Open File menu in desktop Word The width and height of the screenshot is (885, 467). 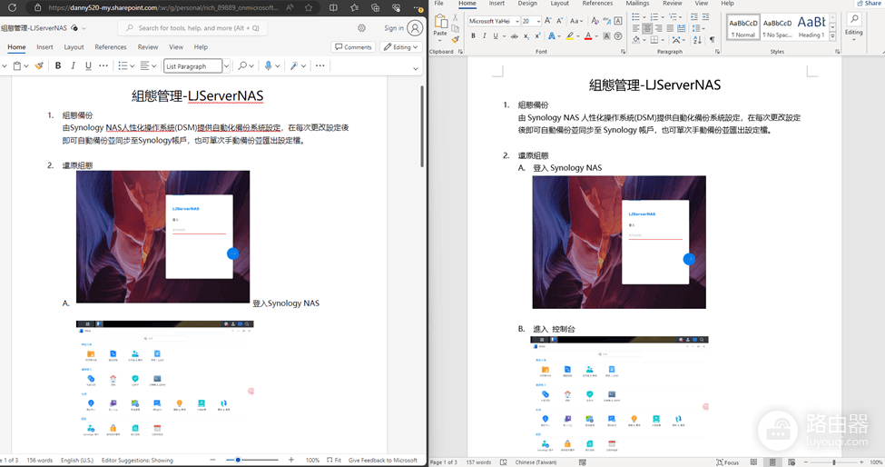coord(438,4)
